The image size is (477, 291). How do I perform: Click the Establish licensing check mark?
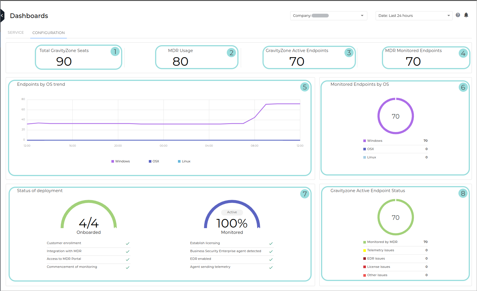click(x=271, y=244)
